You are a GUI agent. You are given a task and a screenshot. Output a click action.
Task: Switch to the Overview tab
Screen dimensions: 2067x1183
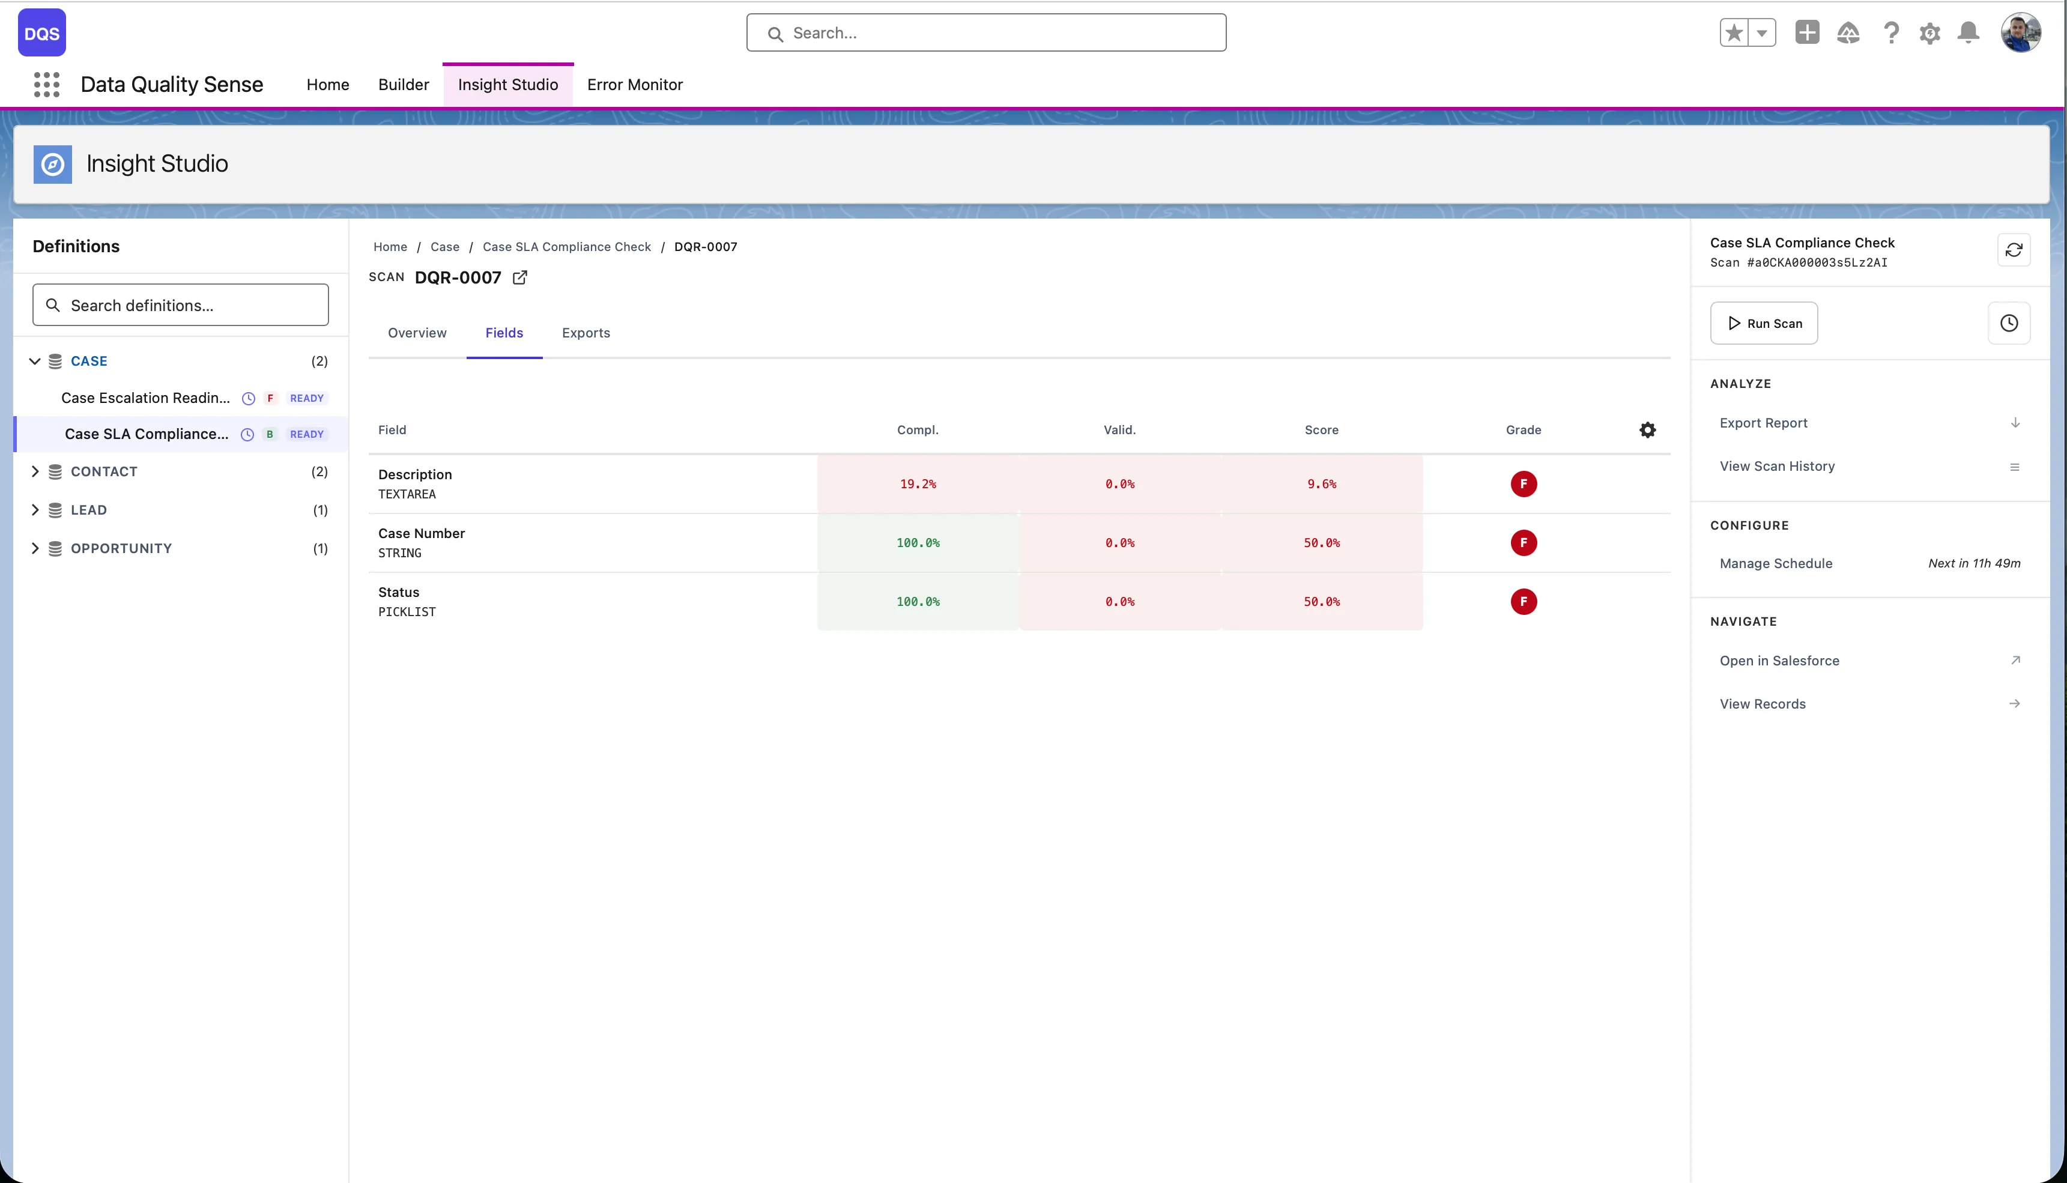click(x=417, y=333)
